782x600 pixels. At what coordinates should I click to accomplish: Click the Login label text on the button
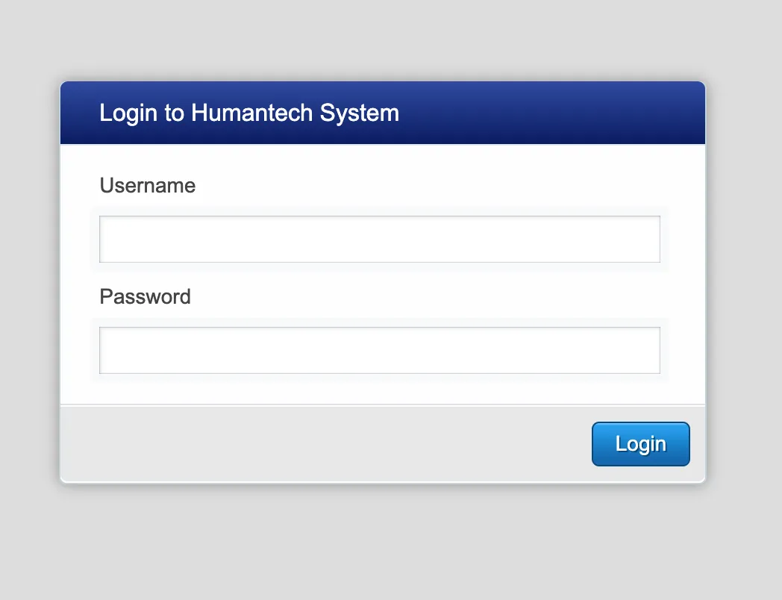point(640,443)
